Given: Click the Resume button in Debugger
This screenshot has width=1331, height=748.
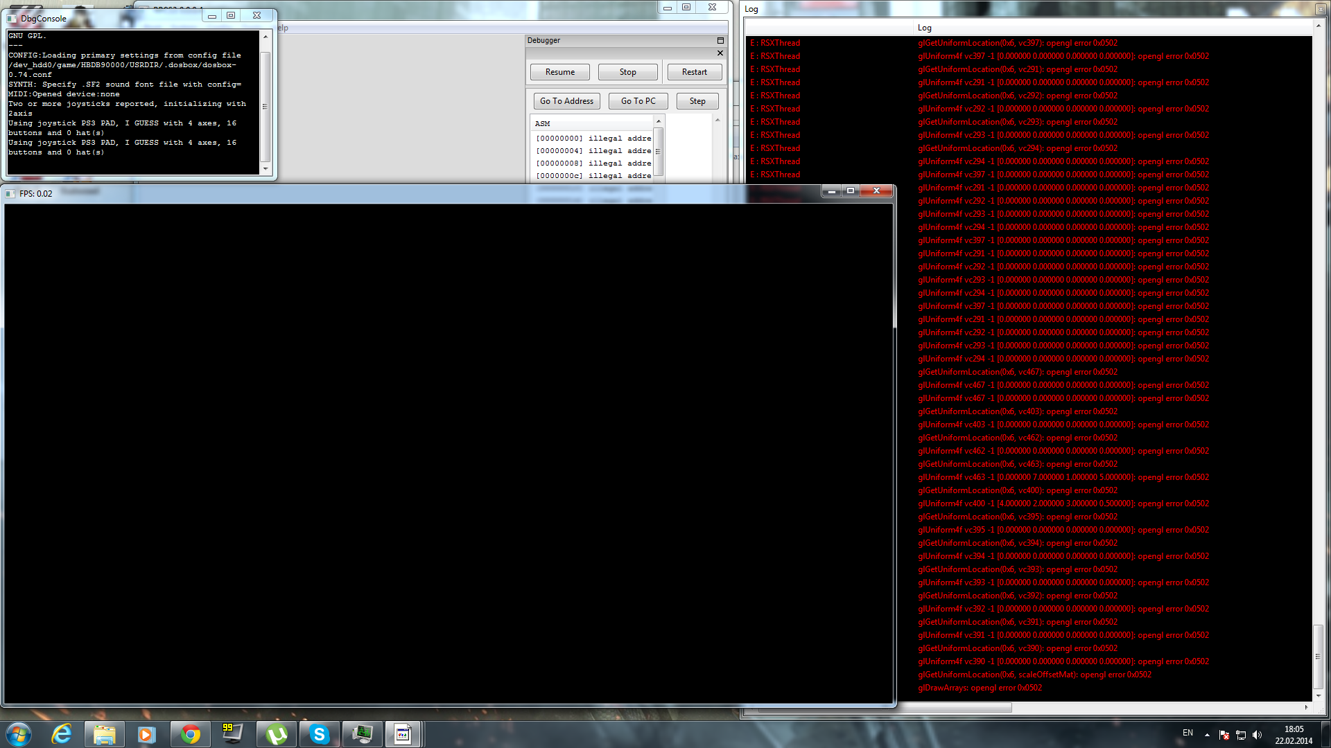Looking at the screenshot, I should pyautogui.click(x=559, y=72).
